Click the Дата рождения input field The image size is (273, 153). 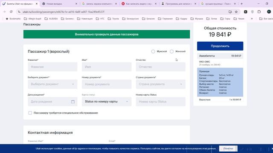pyautogui.click(x=52, y=102)
